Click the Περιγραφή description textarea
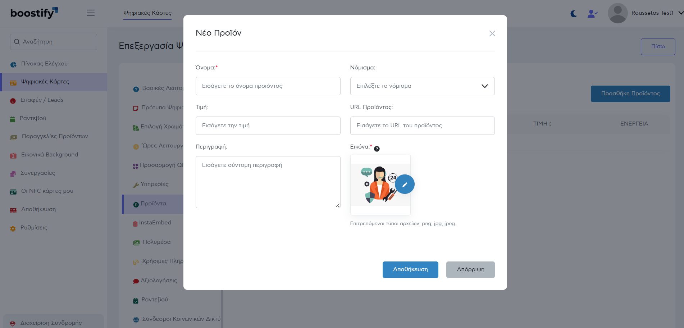 click(268, 182)
